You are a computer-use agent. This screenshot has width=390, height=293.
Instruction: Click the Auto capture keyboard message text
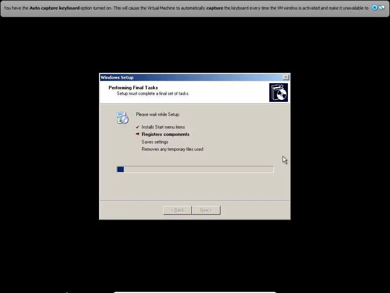(186, 8)
